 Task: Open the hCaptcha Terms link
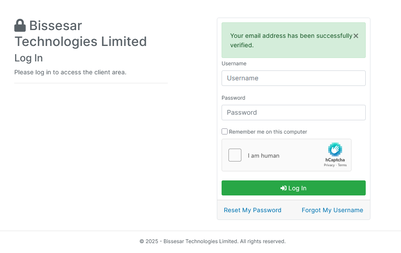pos(342,165)
